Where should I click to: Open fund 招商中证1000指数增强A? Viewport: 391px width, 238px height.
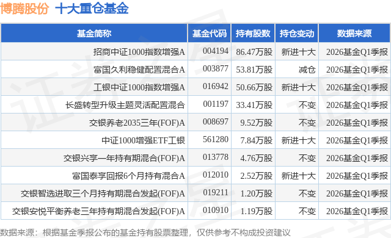pyautogui.click(x=139, y=52)
